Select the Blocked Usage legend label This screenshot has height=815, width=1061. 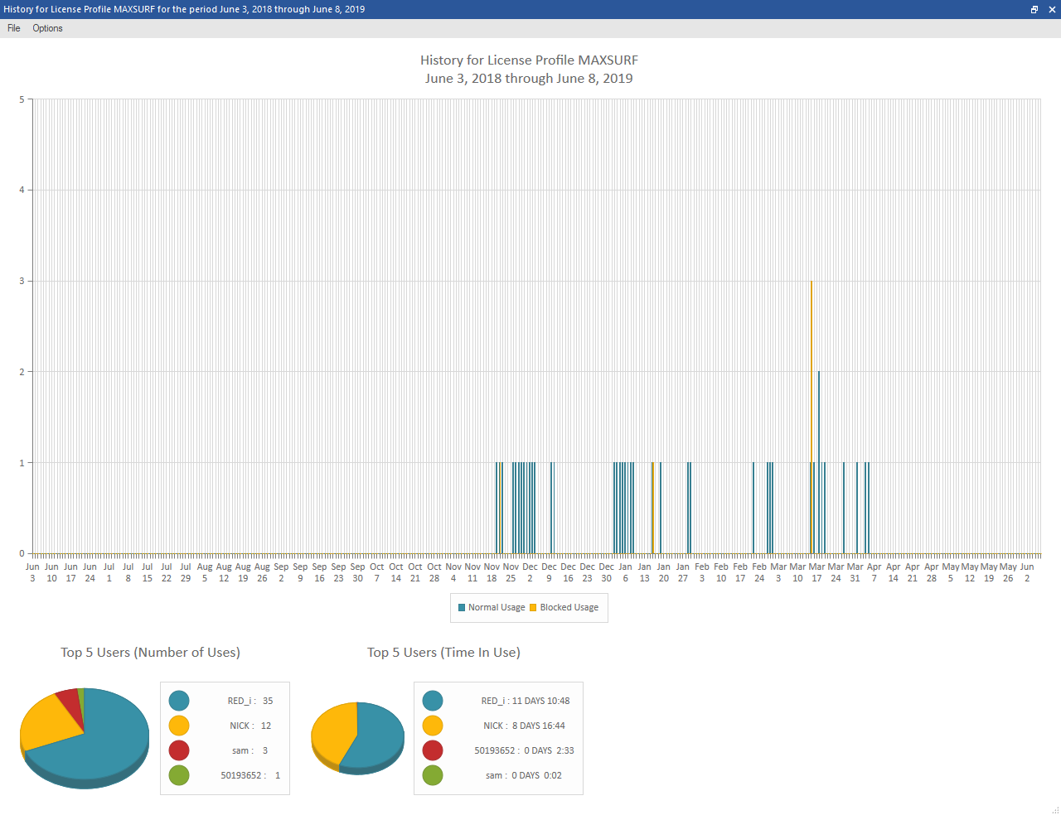(569, 607)
